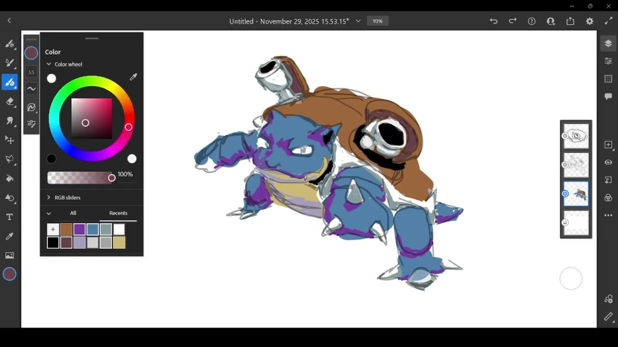618x347 pixels.
Task: Select the Pixel brushes tool
Action: 9,43
